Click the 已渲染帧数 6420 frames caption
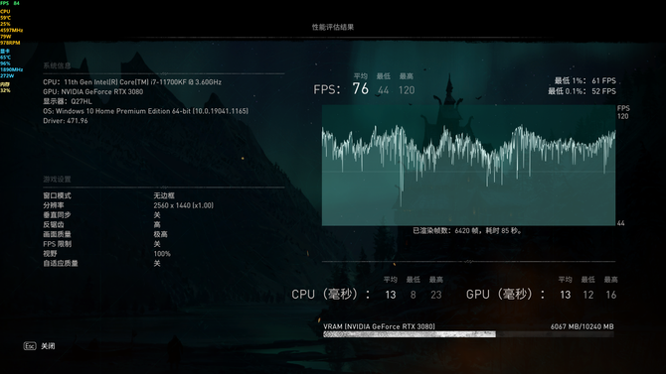The width and height of the screenshot is (666, 374). (x=467, y=231)
